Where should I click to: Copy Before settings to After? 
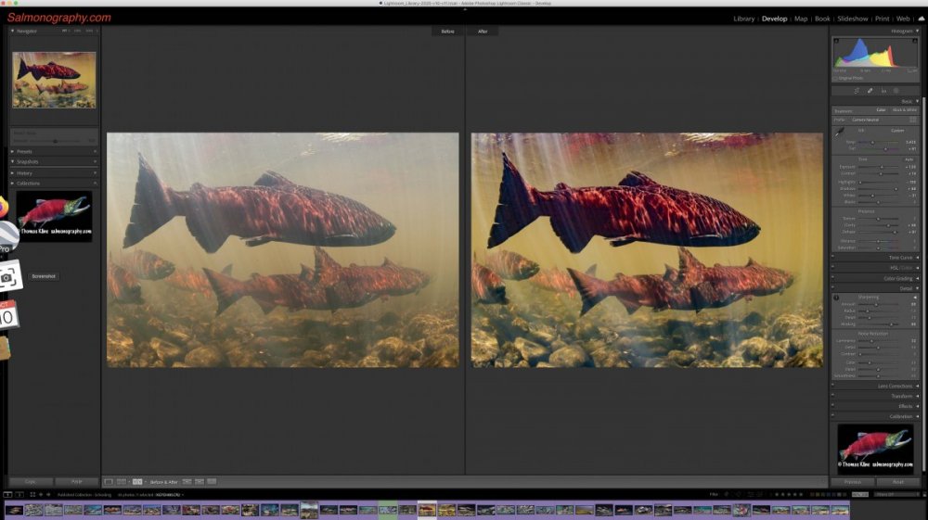187,482
